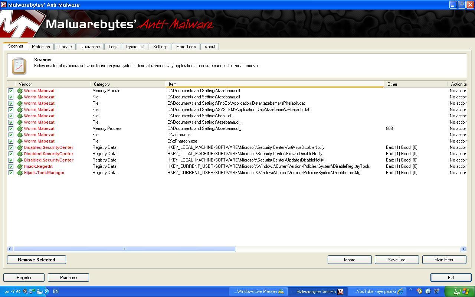Uncheck checkbox for hook.dl_ file
Viewport: 475px width, 297px height.
pos(11,116)
